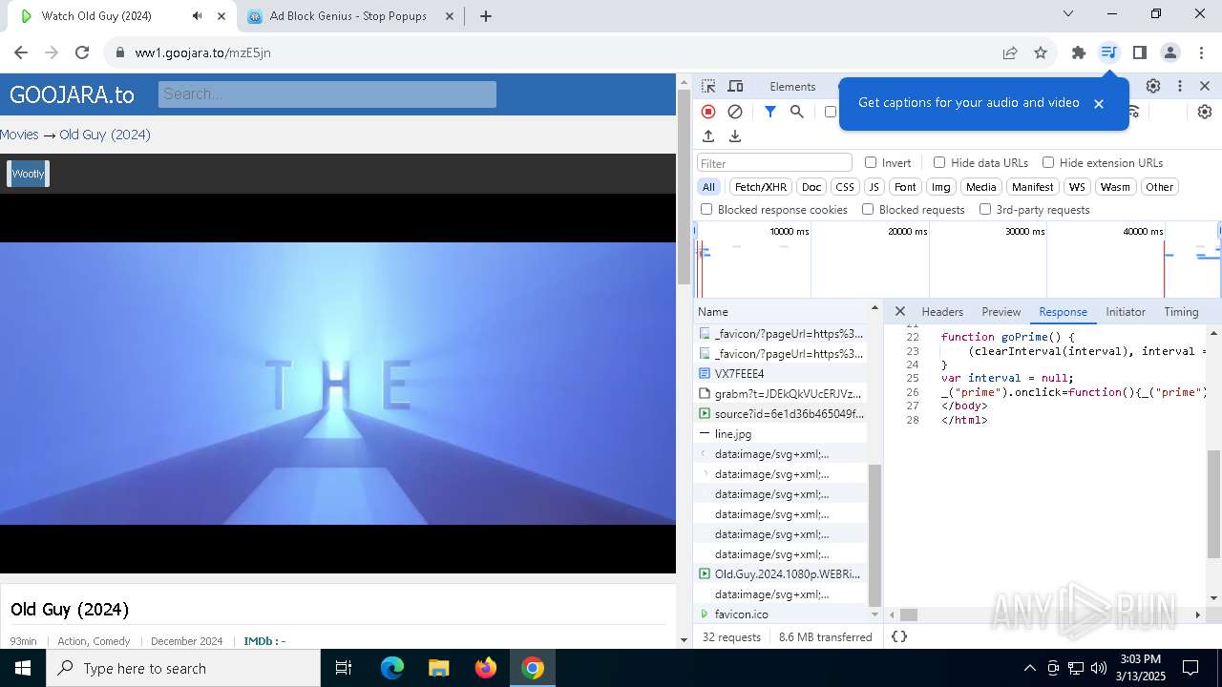Check Blocked response cookies
Viewport: 1222px width, 687px height.
706,209
